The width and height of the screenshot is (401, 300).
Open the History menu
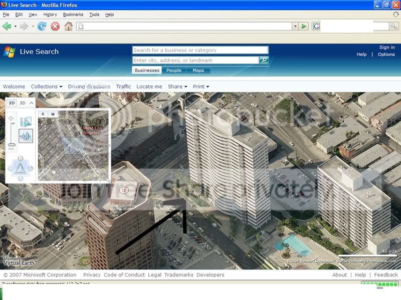coord(50,14)
